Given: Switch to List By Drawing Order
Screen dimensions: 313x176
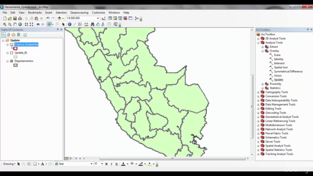Looking at the screenshot, I should coord(3,35).
